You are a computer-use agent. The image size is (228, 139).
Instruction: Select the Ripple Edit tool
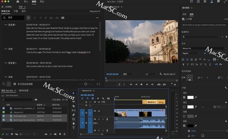coord(73,102)
